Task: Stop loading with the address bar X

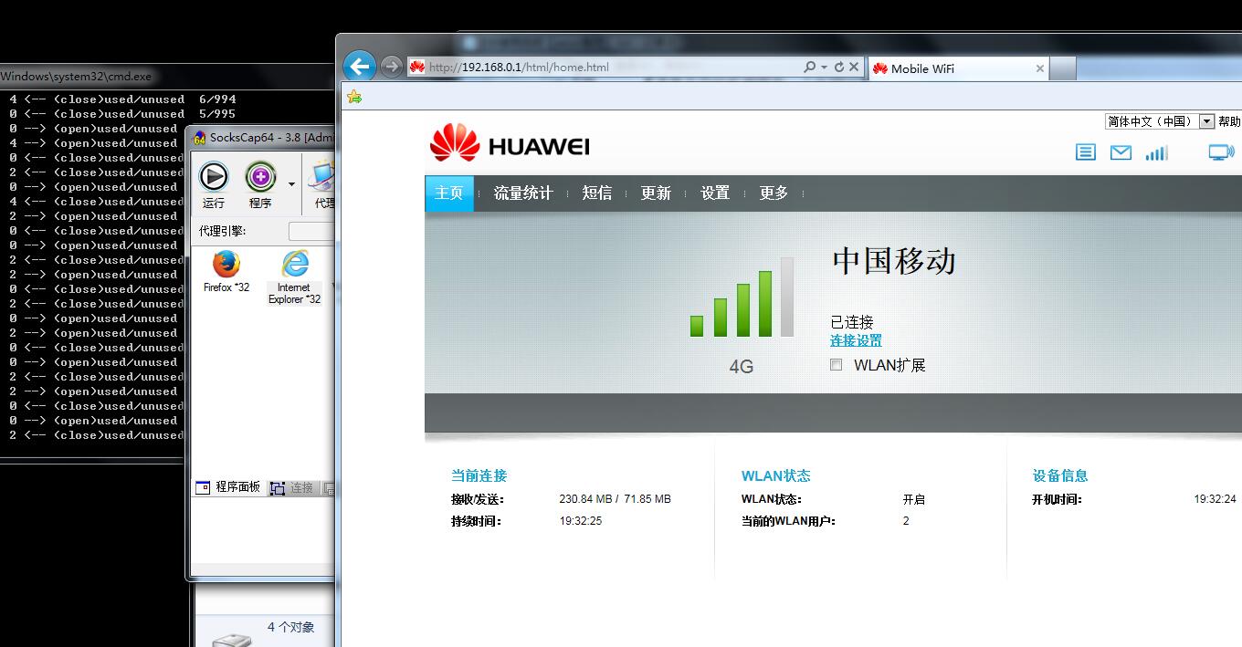Action: coord(853,67)
